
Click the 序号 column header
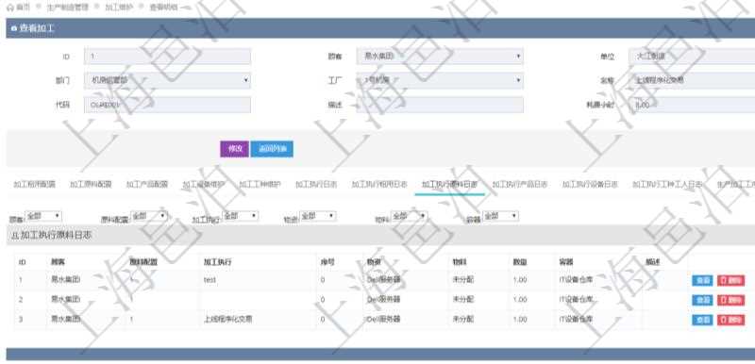tap(327, 262)
